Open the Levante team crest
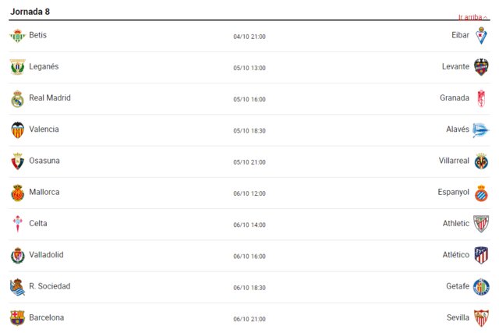Screen dimensions: 499x333 (x=481, y=67)
